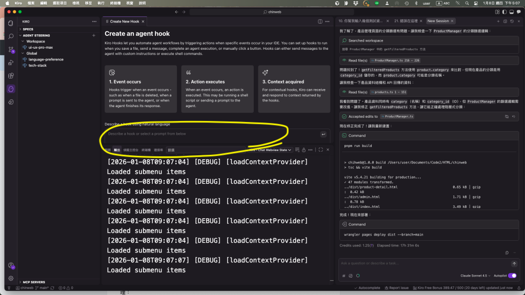The width and height of the screenshot is (525, 295).
Task: Open the Claude Sonnet 4.5 model dropdown
Action: [x=475, y=276]
